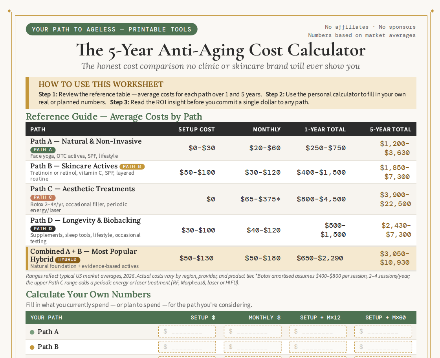Click Path A 1-year total '$250-$750'
This screenshot has height=358, width=440.
[x=326, y=148]
